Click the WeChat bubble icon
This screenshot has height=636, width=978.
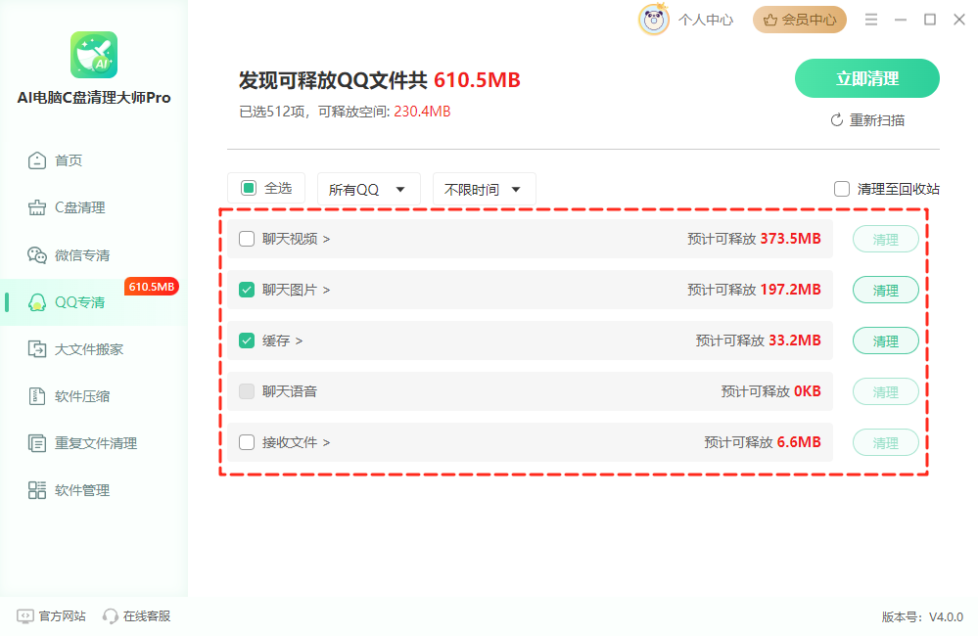(37, 255)
